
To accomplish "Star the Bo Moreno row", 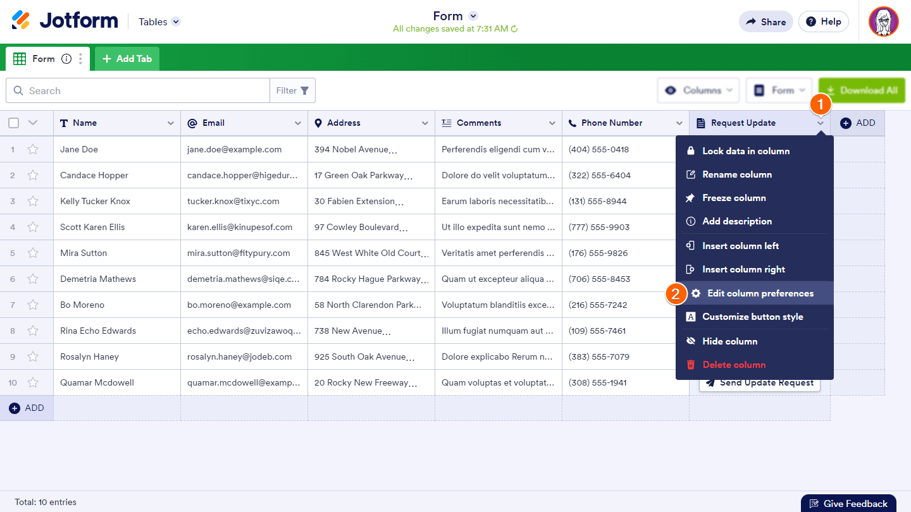I will click(x=33, y=305).
